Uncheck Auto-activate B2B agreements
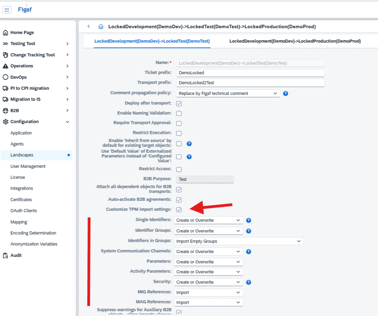The image size is (378, 316). click(179, 200)
